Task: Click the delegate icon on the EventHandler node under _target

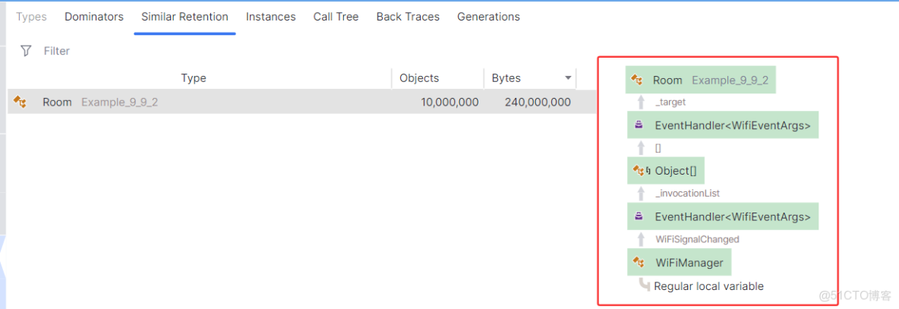Action: pyautogui.click(x=639, y=125)
